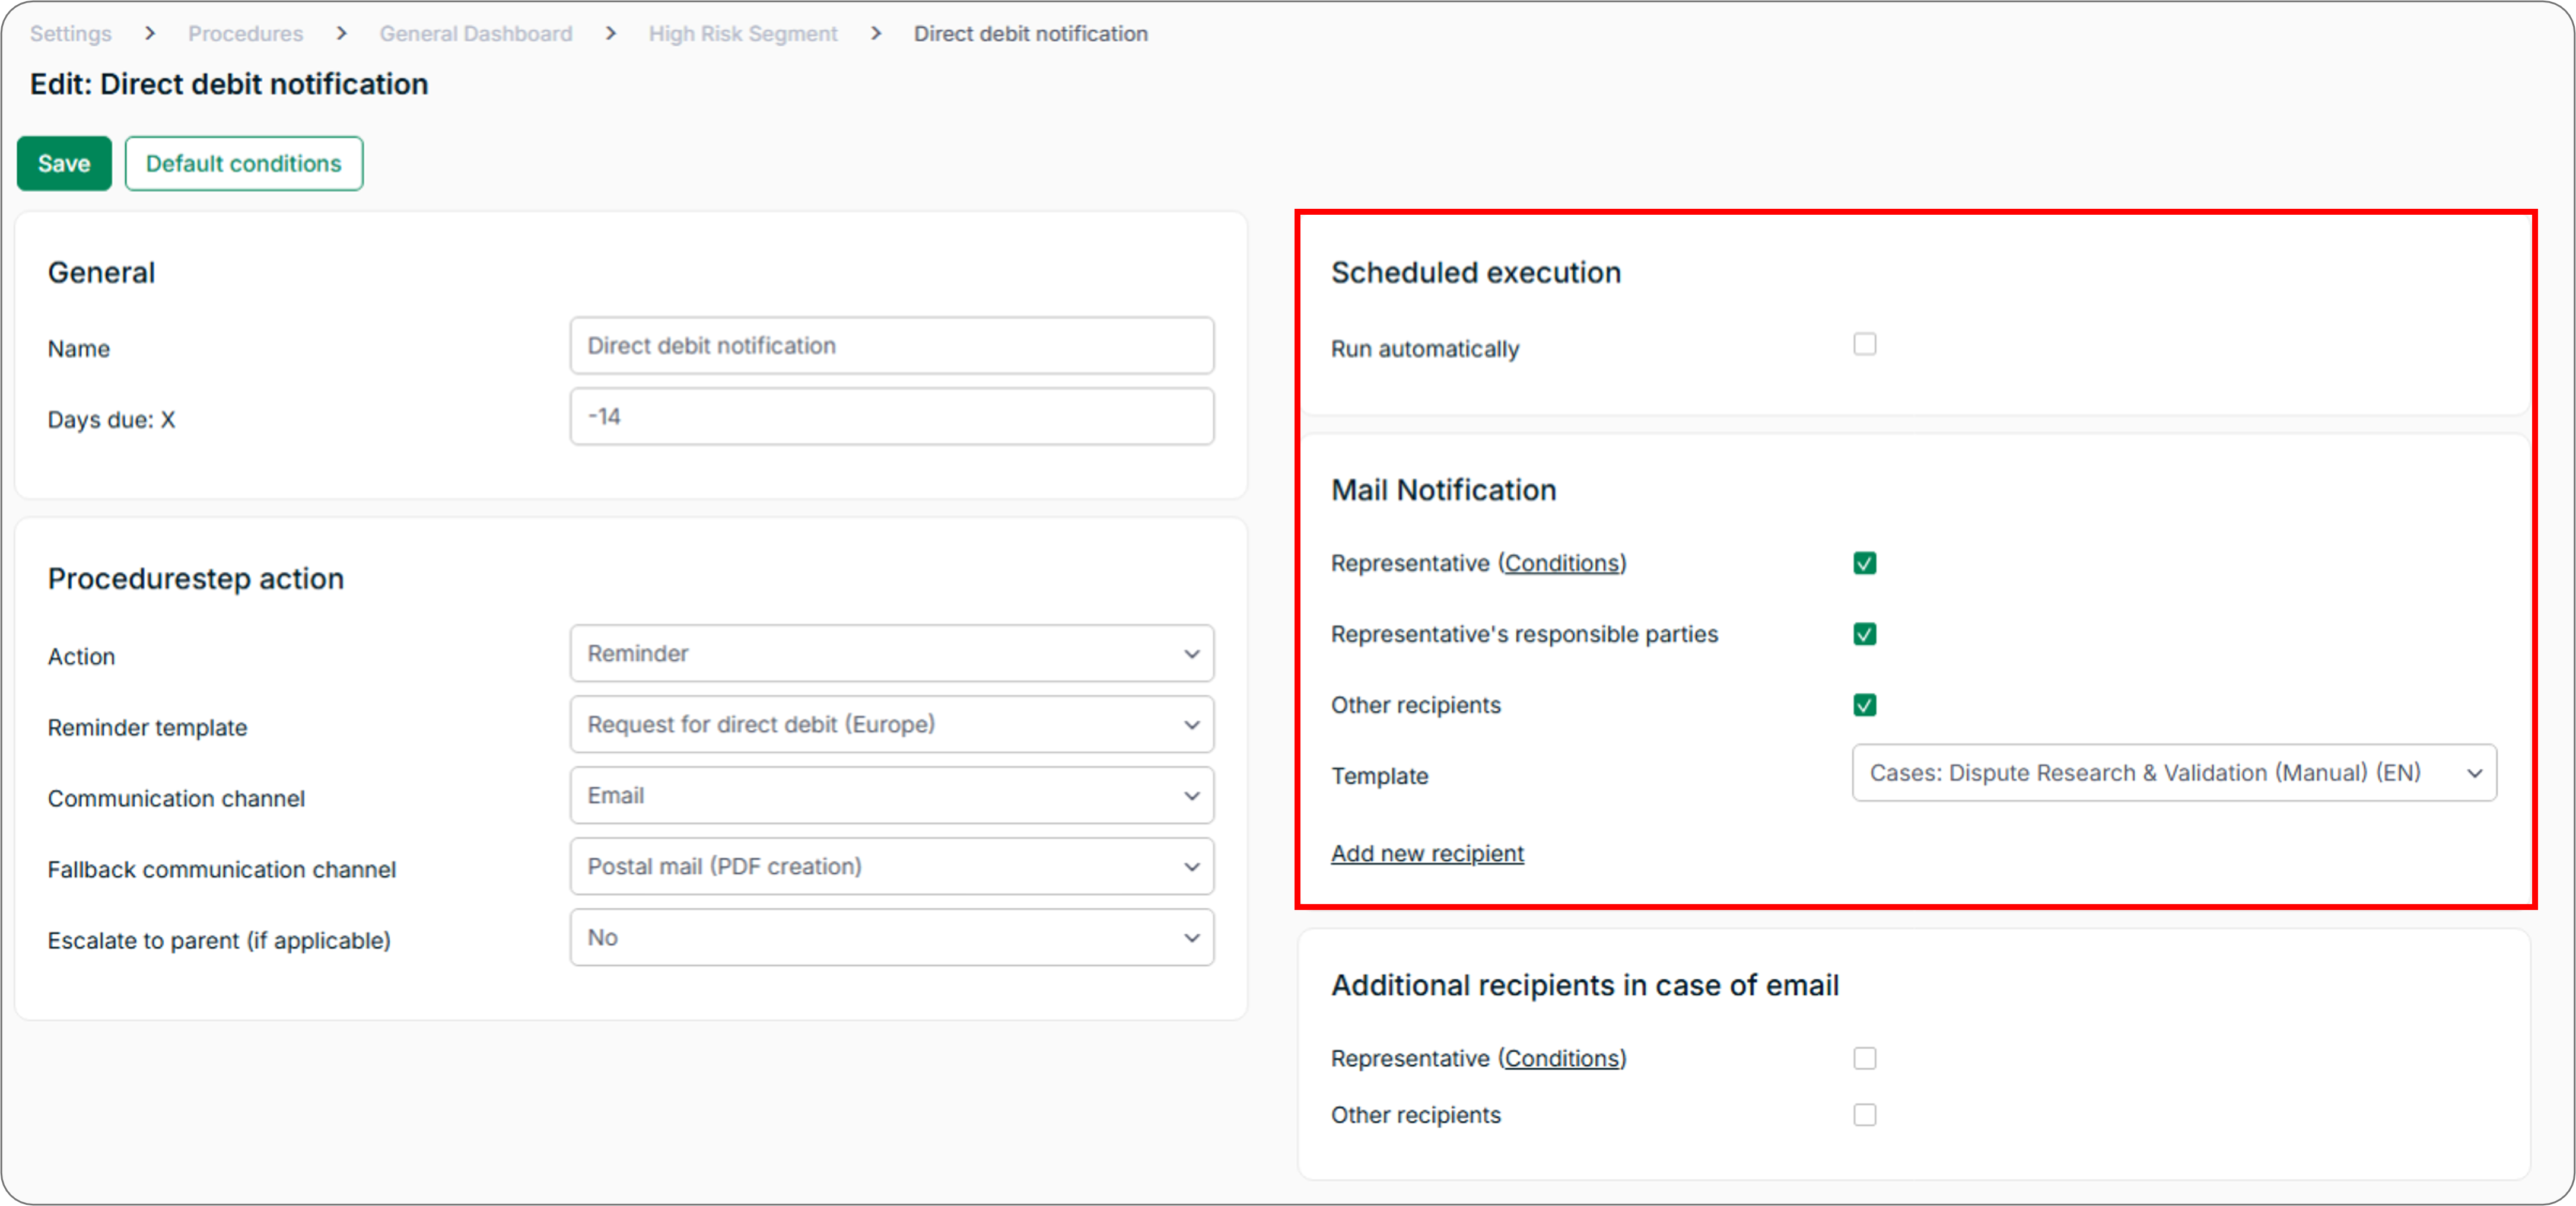The image size is (2576, 1206).
Task: Check Representative under Additional recipients
Action: [1864, 1059]
